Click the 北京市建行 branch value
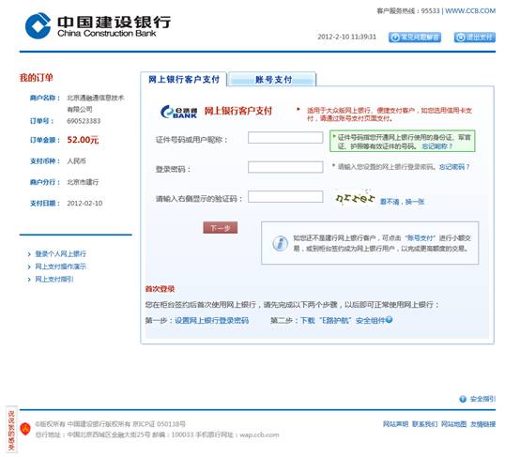This screenshot has width=520, height=457. pyautogui.click(x=83, y=182)
